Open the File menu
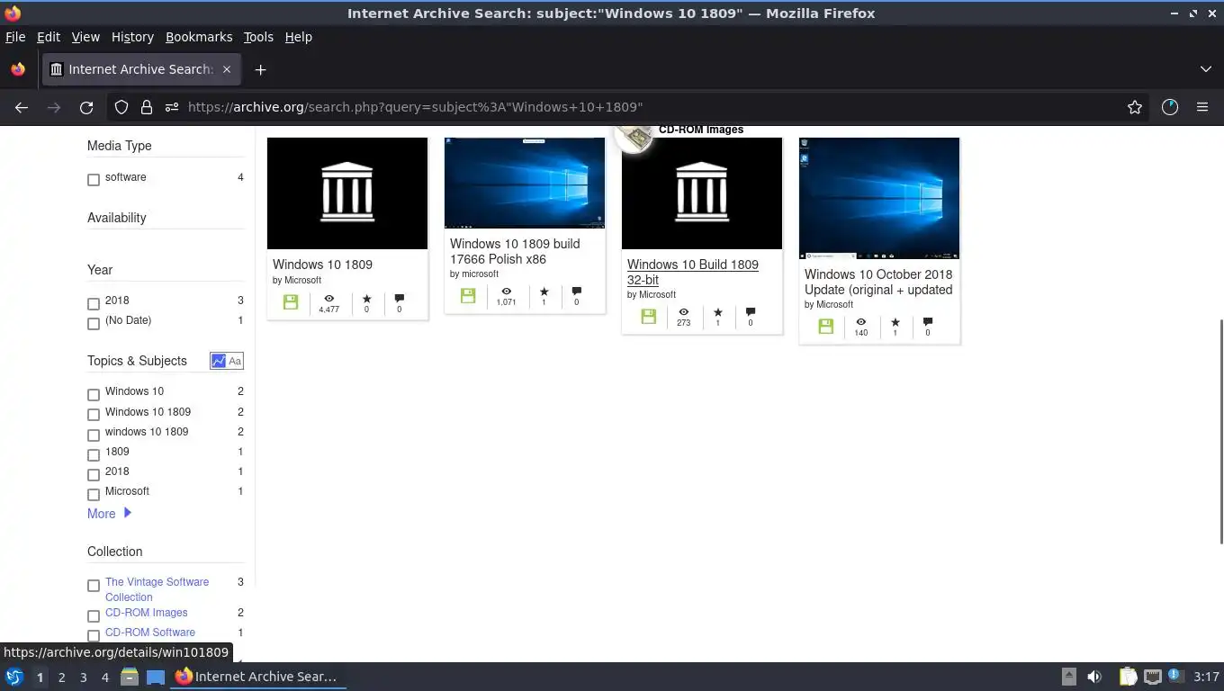 tap(15, 37)
